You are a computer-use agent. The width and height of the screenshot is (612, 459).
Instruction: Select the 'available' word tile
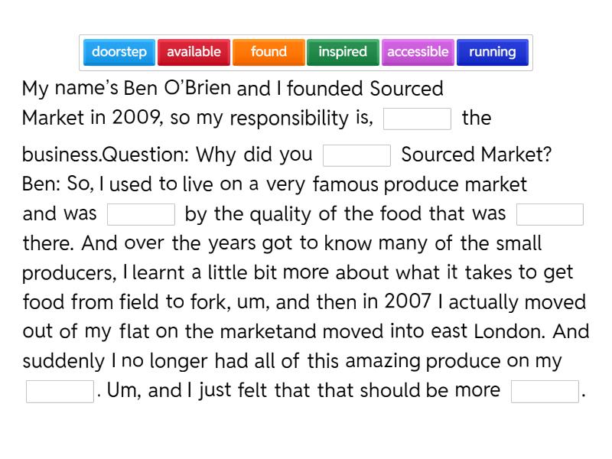[x=194, y=52]
